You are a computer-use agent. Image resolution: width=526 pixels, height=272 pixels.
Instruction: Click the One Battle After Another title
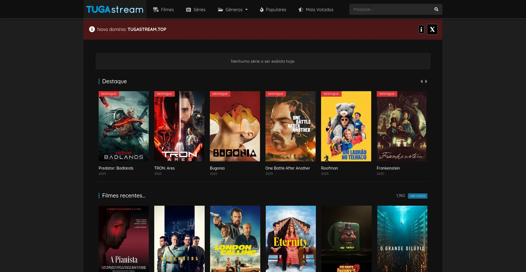click(x=288, y=168)
